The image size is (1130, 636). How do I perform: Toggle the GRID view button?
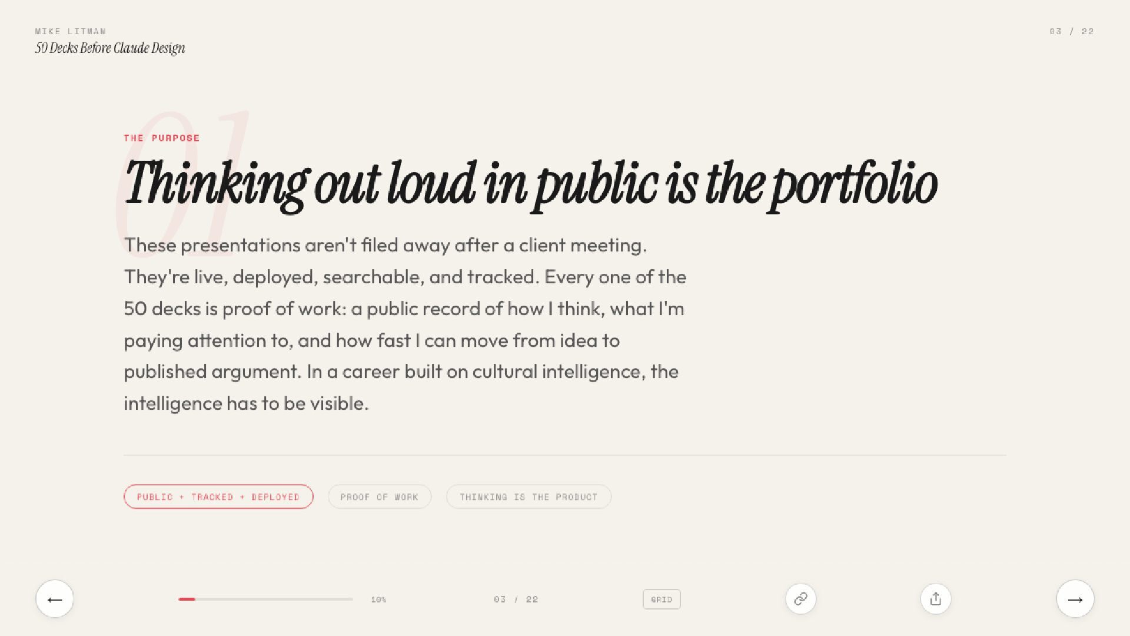pos(662,599)
